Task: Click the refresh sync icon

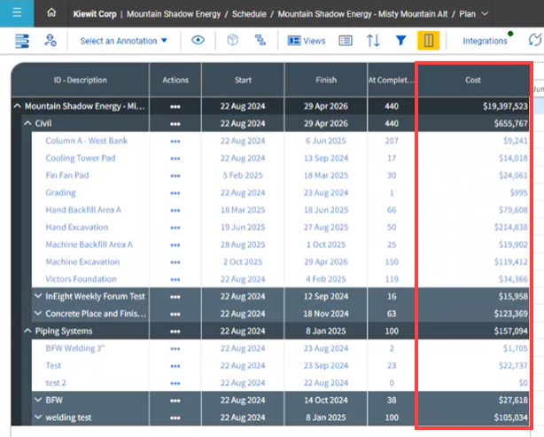Action: click(x=534, y=41)
